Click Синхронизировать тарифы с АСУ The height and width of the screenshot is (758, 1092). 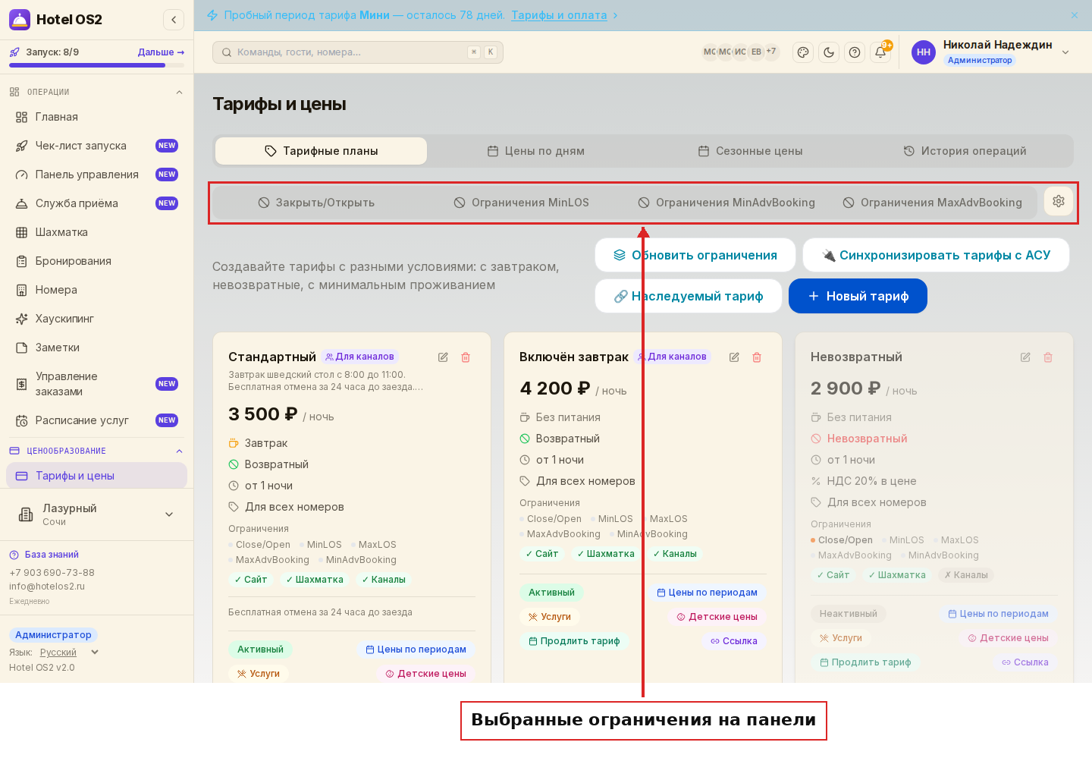point(936,255)
